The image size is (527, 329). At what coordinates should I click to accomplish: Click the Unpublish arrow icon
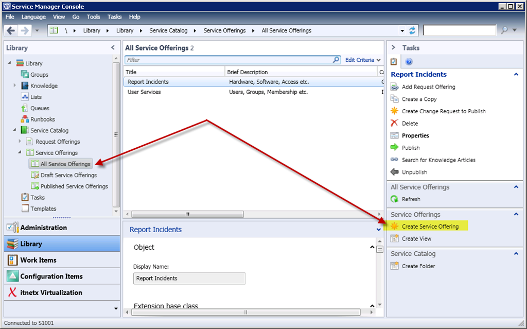[394, 172]
